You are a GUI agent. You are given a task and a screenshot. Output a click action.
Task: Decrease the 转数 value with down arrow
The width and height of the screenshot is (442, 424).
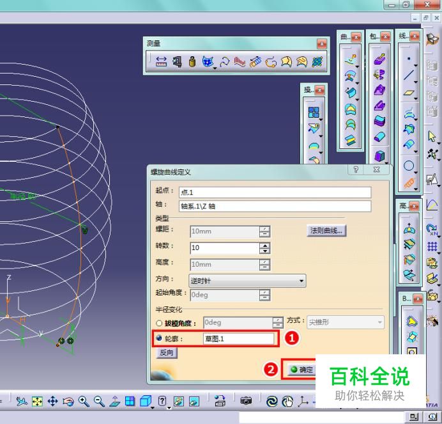point(264,251)
